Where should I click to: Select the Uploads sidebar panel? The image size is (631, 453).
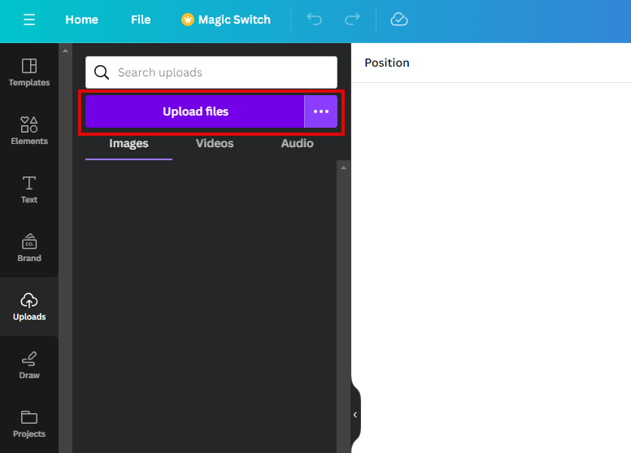click(29, 307)
